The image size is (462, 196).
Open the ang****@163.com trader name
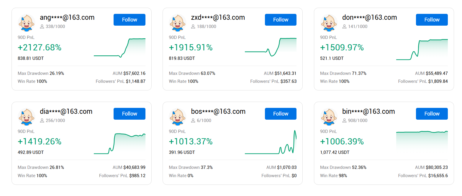point(67,18)
